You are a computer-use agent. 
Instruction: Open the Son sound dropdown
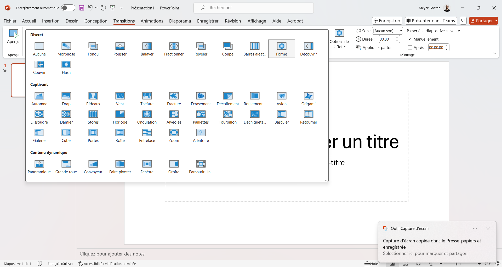[x=387, y=31]
